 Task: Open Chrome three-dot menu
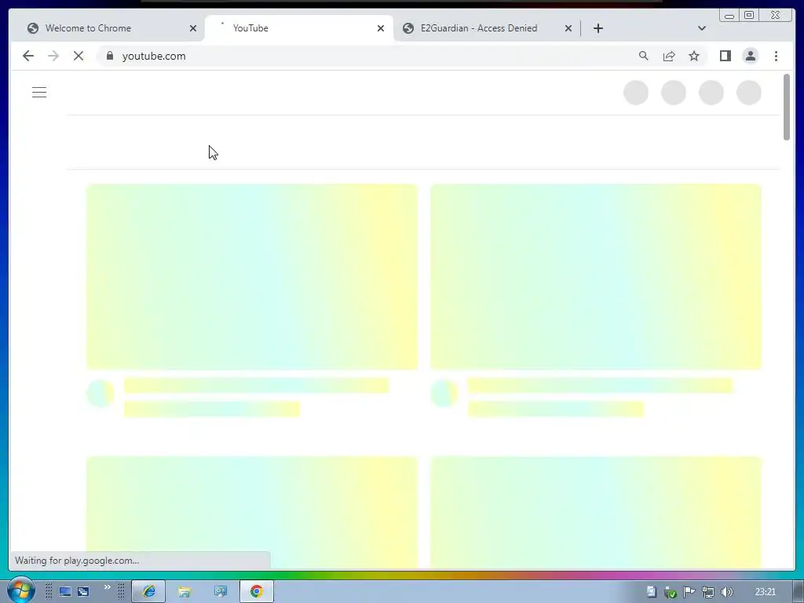[x=776, y=56]
